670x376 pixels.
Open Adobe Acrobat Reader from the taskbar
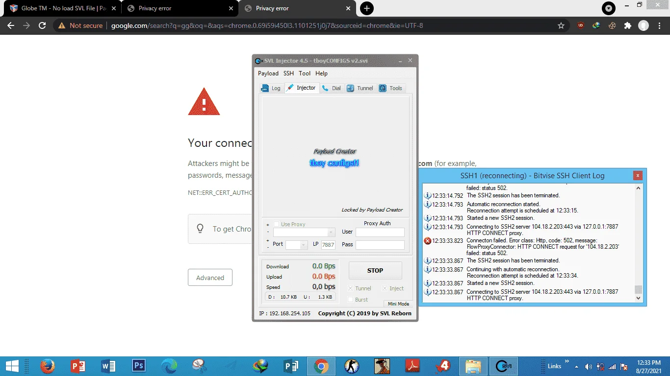[x=412, y=366]
